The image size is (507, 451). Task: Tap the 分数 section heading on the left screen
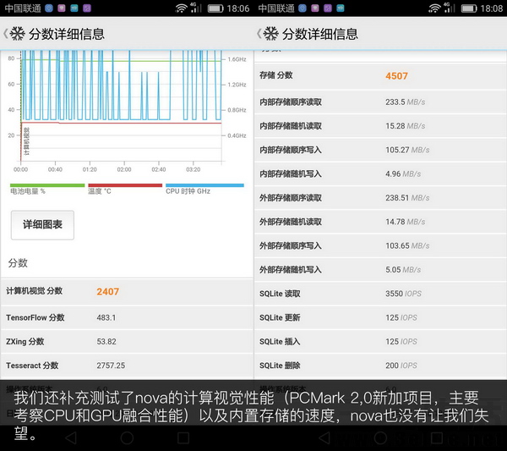(x=18, y=263)
